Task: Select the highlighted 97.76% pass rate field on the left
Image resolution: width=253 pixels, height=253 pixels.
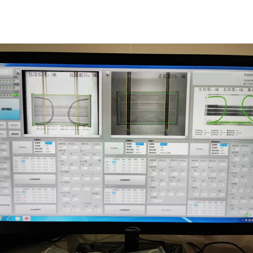Action: tap(49, 143)
